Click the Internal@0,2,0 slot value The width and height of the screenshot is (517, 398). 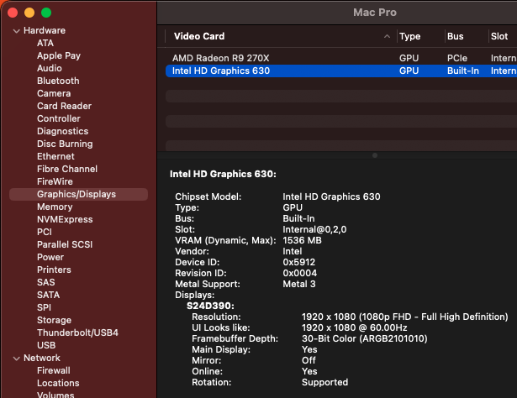[x=314, y=229]
